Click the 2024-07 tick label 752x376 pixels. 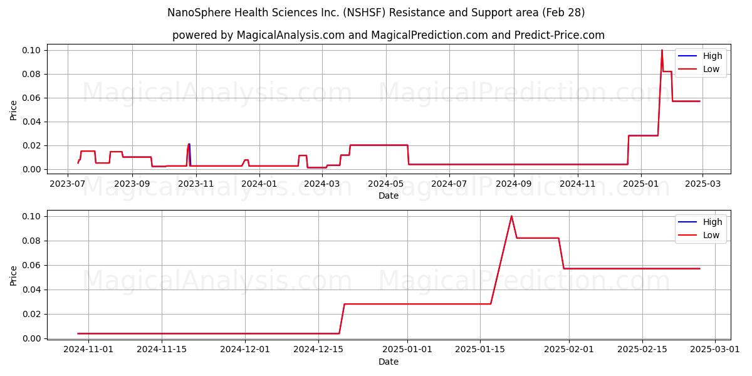click(x=450, y=184)
